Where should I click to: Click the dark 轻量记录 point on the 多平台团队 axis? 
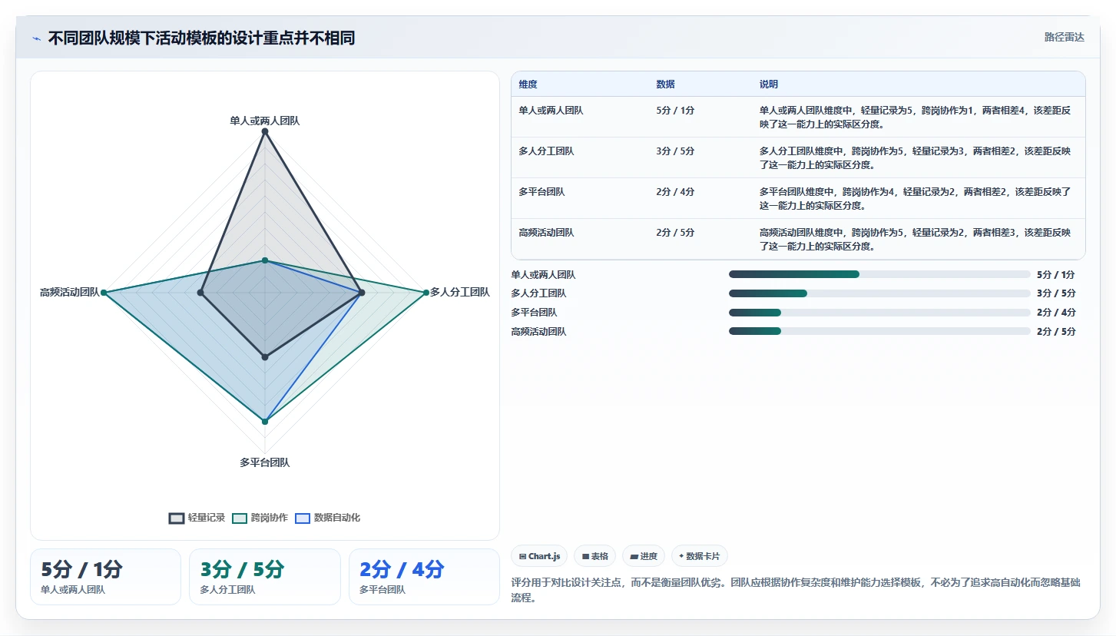pyautogui.click(x=265, y=357)
